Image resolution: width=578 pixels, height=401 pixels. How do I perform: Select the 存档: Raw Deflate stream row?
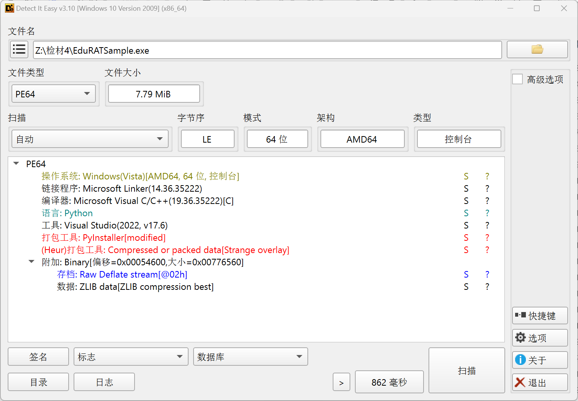(122, 274)
